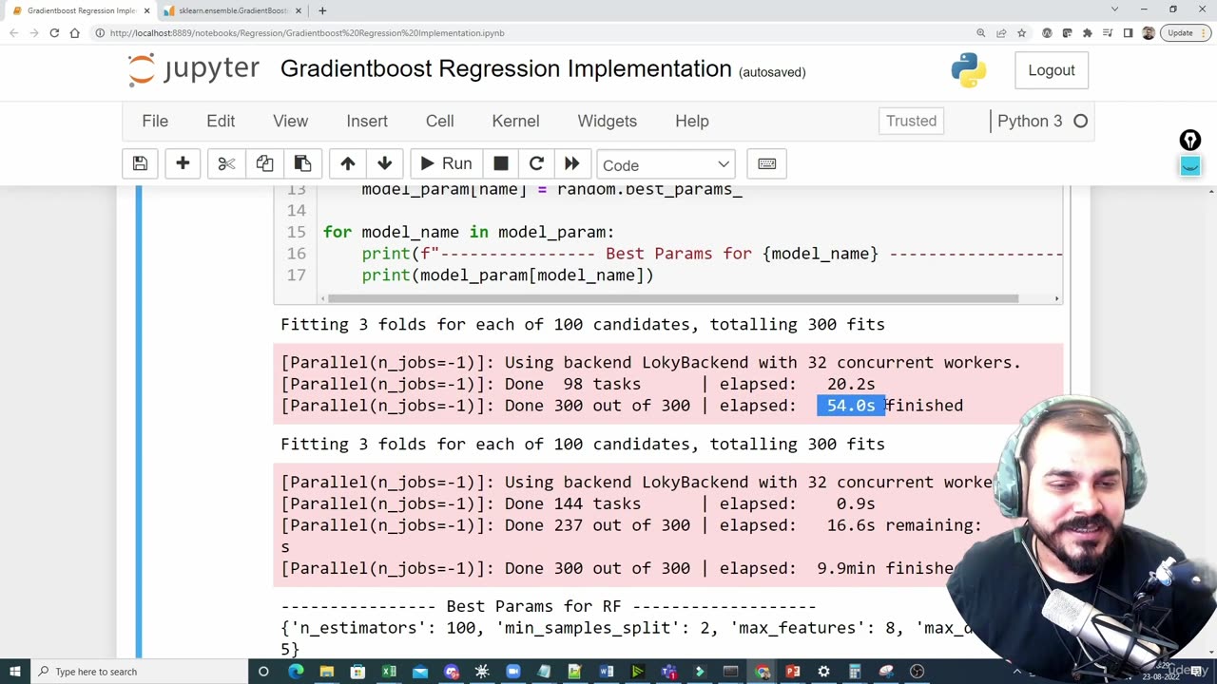This screenshot has height=684, width=1217.
Task: Click the highlighted 54.0s elapsed value
Action: tap(851, 406)
